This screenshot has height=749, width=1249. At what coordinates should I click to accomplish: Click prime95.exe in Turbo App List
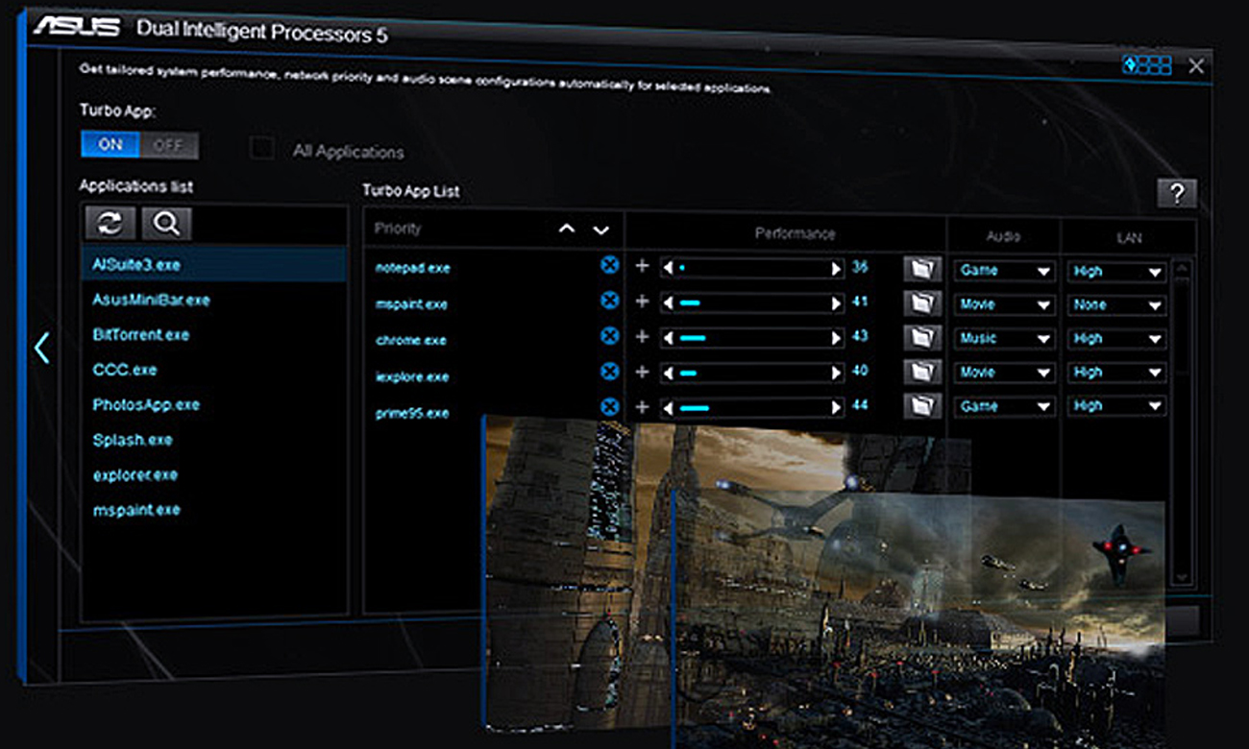(x=411, y=413)
